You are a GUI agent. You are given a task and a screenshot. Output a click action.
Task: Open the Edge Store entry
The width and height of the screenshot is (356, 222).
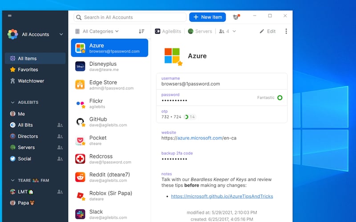(x=109, y=85)
